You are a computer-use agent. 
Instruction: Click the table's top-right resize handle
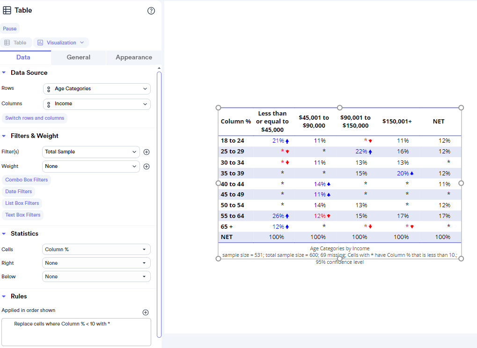[461, 108]
